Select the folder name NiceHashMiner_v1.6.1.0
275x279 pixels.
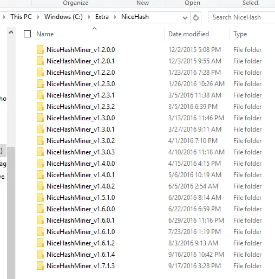click(81, 232)
